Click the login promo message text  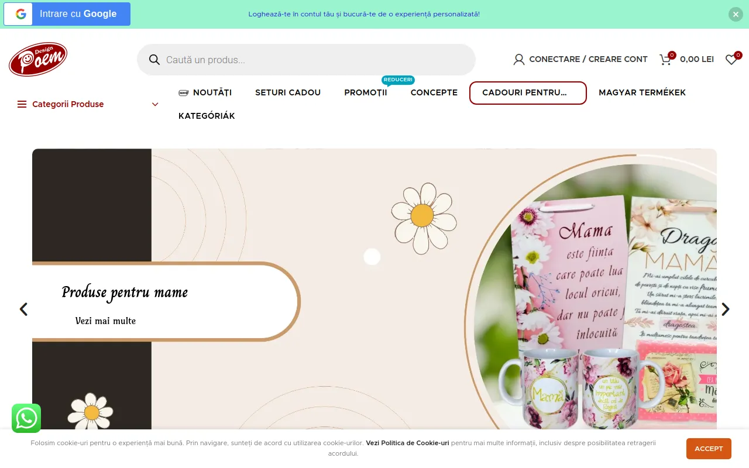coord(364,14)
